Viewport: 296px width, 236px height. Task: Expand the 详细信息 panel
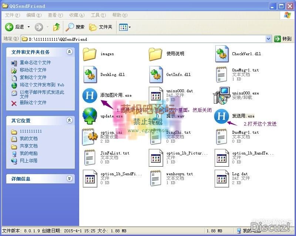point(68,179)
